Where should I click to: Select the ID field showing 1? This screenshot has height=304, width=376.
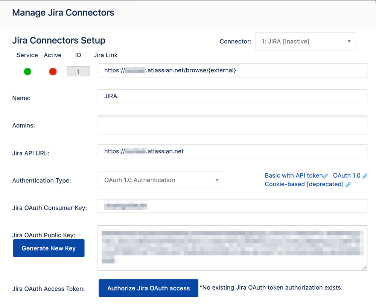pos(78,71)
